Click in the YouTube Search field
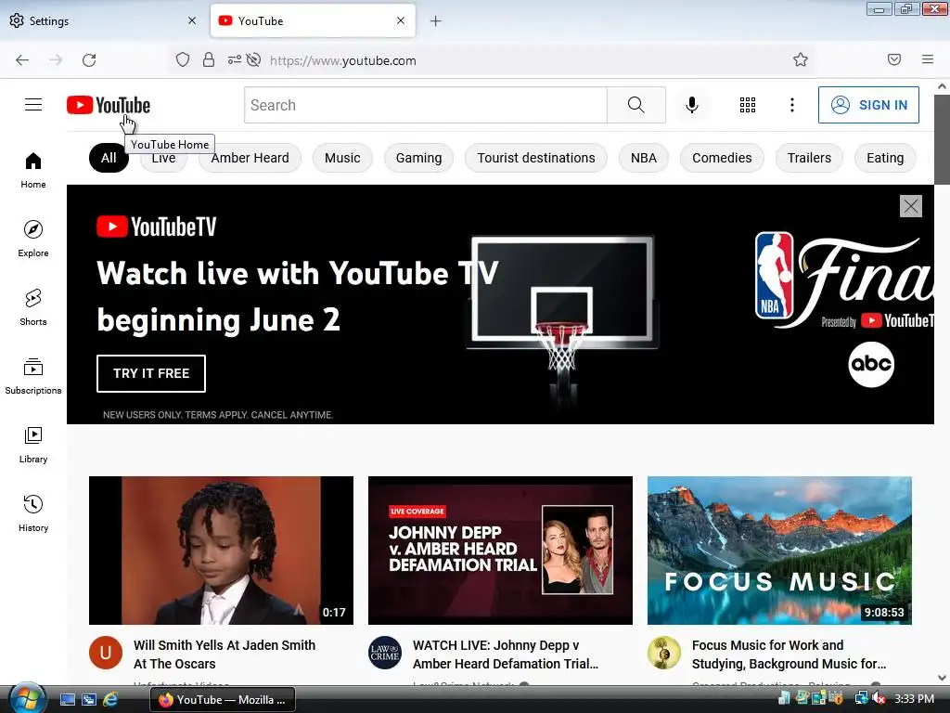The width and height of the screenshot is (950, 713). coord(425,105)
